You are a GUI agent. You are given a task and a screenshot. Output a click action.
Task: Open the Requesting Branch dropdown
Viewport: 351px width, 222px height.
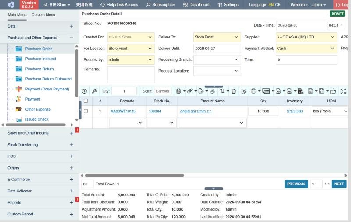tap(217, 60)
